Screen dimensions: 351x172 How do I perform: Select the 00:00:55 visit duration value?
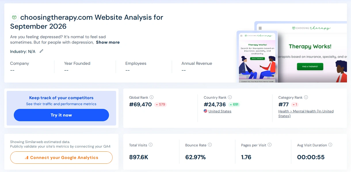311,157
